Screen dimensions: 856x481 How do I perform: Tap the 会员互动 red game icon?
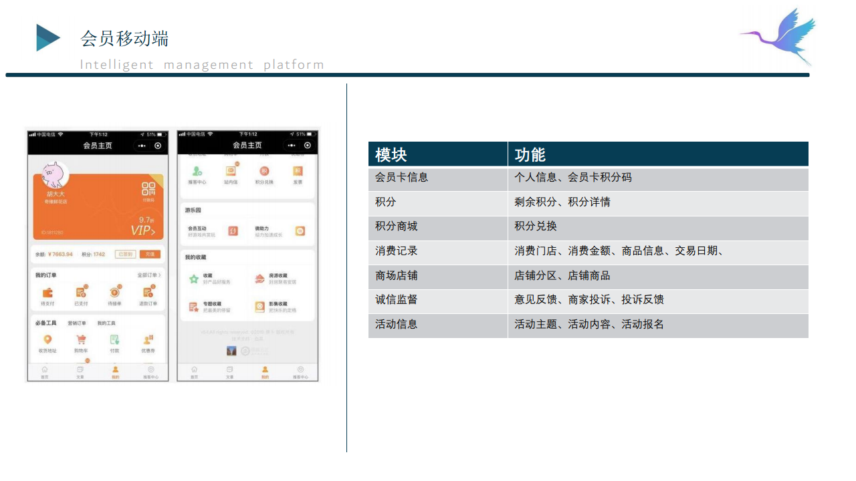pyautogui.click(x=233, y=231)
